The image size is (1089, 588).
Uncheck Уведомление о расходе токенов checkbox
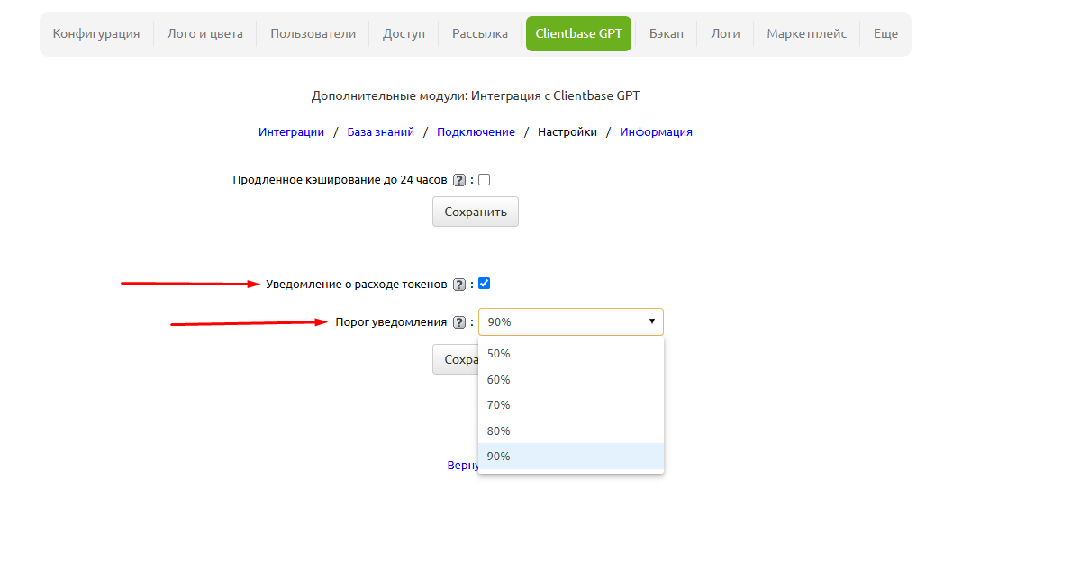pos(484,284)
